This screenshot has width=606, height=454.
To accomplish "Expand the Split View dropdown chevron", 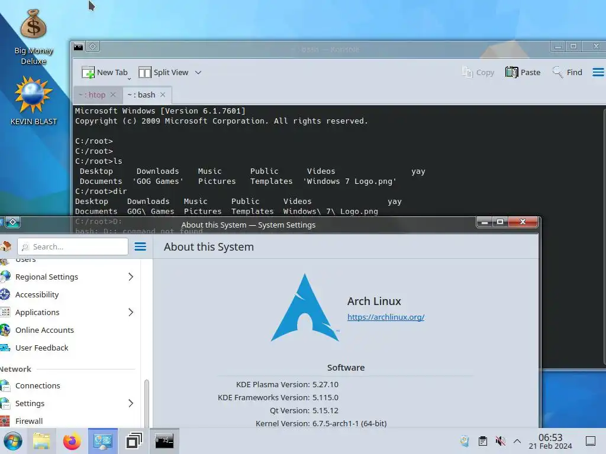I will 198,73.
